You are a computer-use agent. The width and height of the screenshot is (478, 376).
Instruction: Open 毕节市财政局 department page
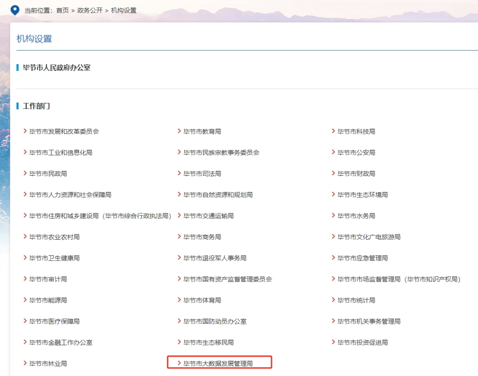pos(356,174)
